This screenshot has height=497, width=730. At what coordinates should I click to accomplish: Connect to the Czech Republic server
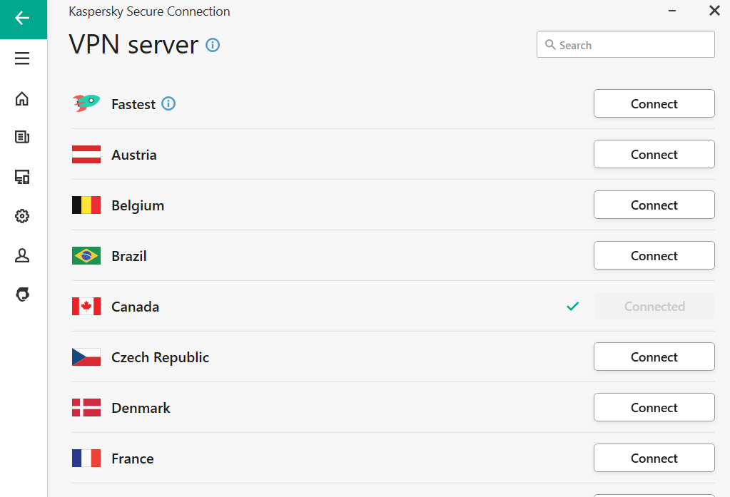pyautogui.click(x=654, y=357)
